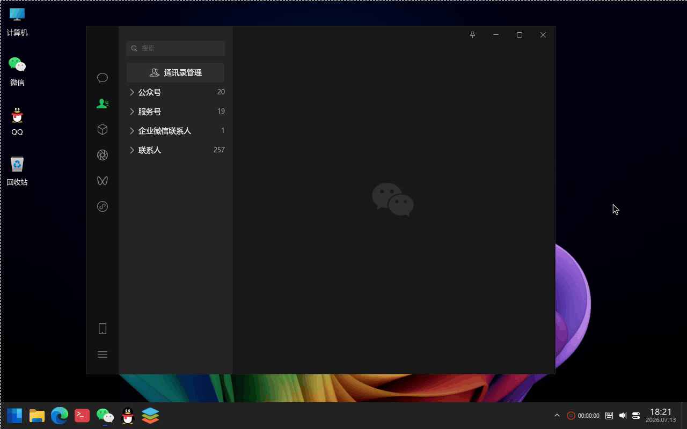
Task: Open 通讯录管理 contact management
Action: (176, 73)
